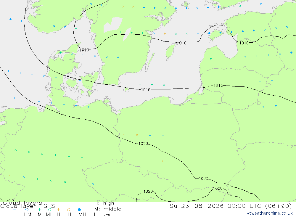
Task: Click the 'LMH' legend label
Action: click(81, 215)
